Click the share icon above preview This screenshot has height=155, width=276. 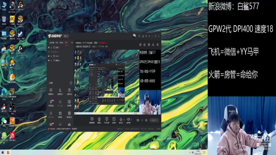click(157, 45)
